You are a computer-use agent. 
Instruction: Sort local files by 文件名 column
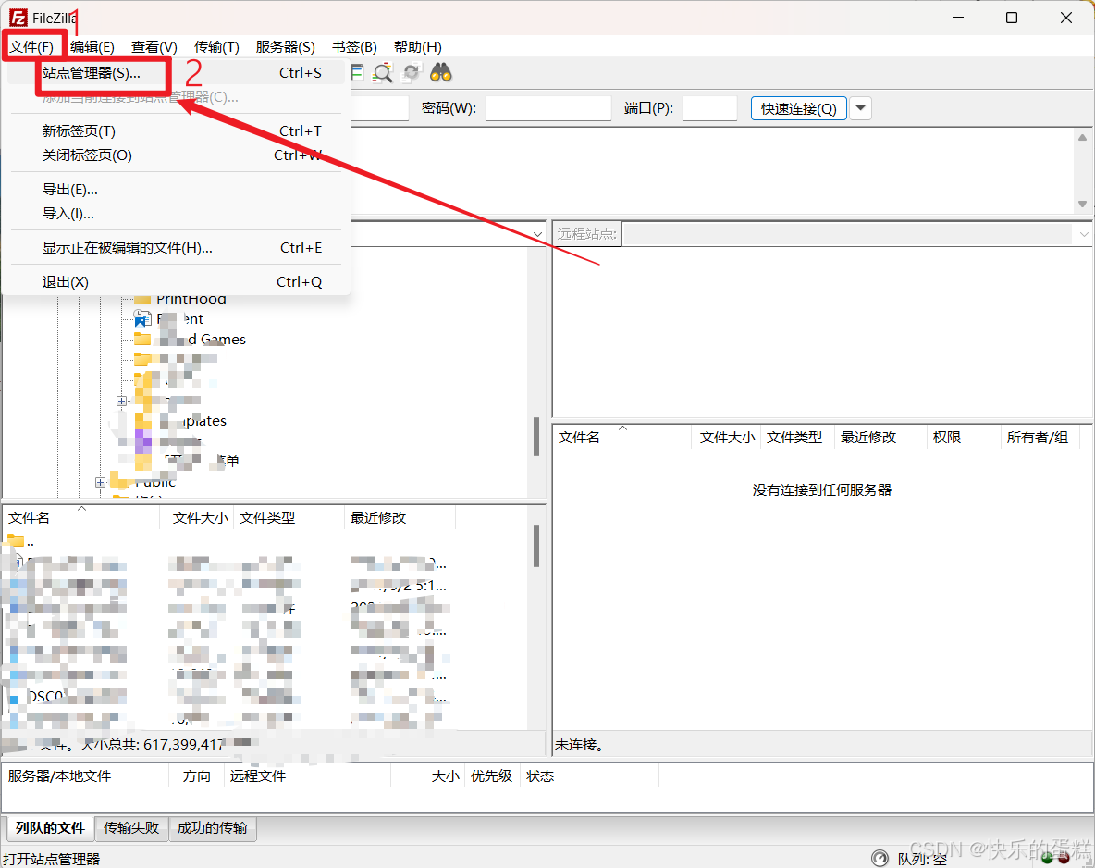point(81,518)
